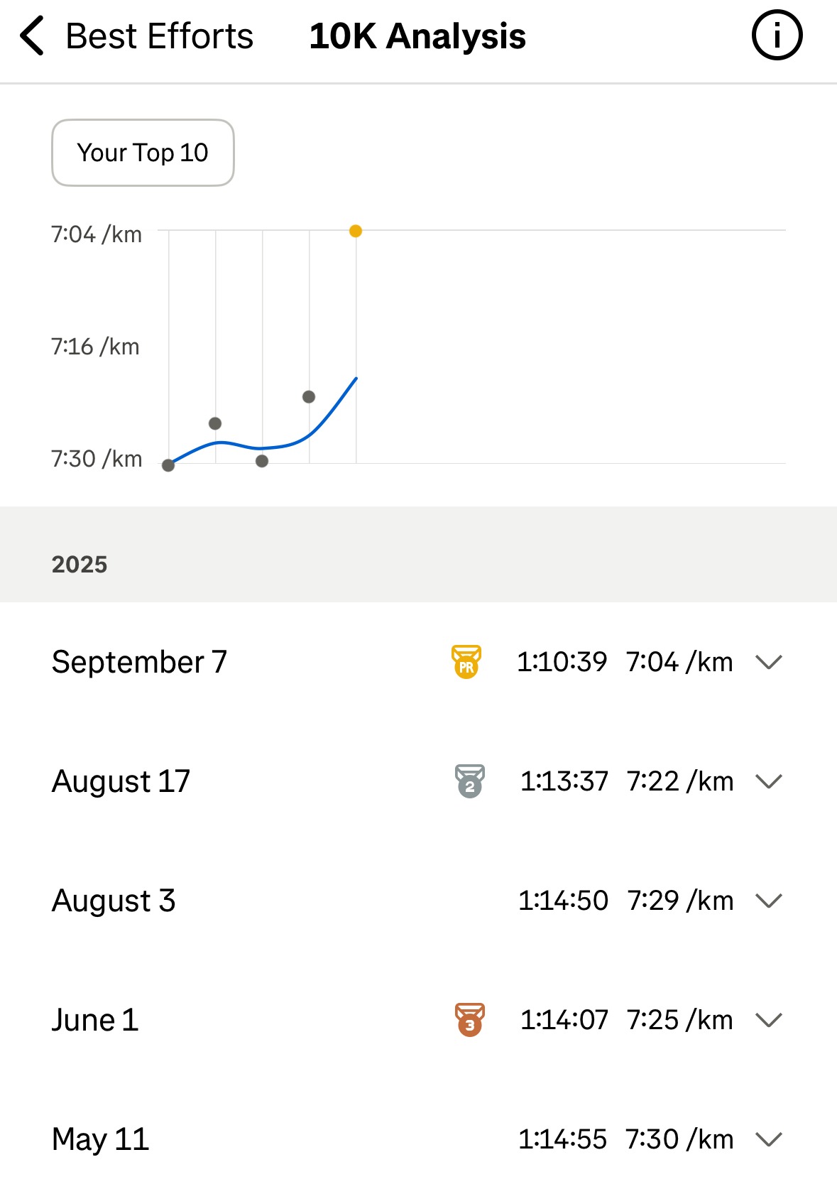Tap the silver second-place medal icon

[469, 781]
